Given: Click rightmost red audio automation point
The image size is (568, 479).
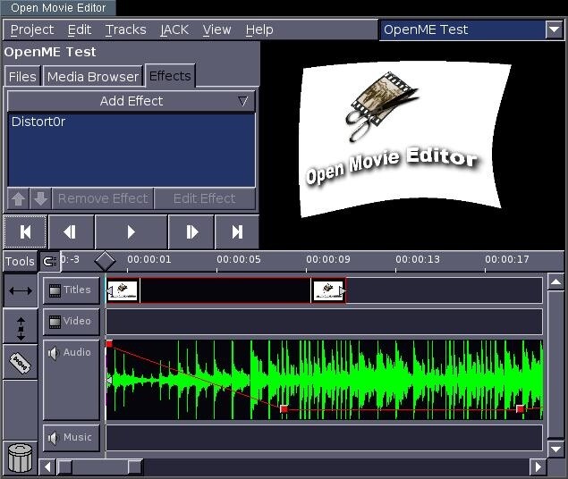Looking at the screenshot, I should coord(521,409).
